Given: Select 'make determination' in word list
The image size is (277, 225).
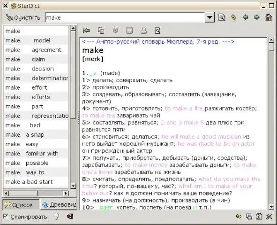Looking at the screenshot, I should point(36,78).
